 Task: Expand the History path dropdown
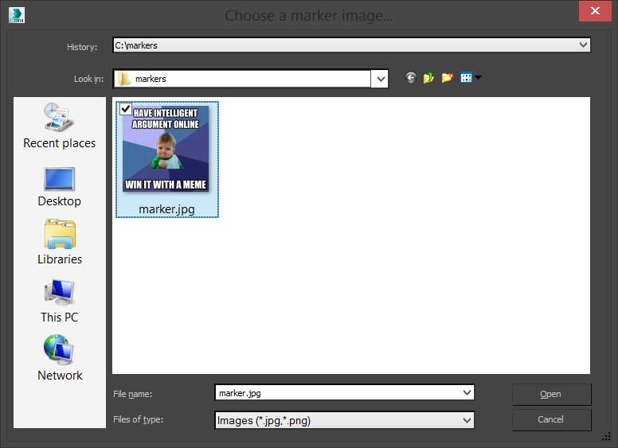tap(583, 45)
